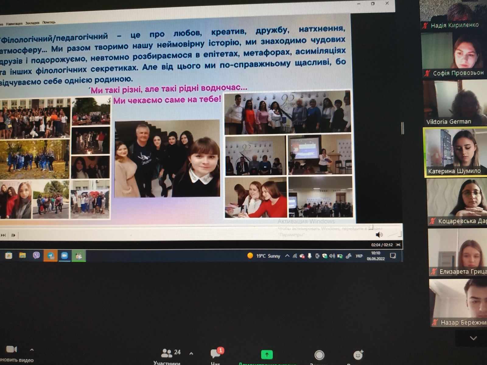Click muted mic icon next to Надія Кириленко

click(x=425, y=26)
